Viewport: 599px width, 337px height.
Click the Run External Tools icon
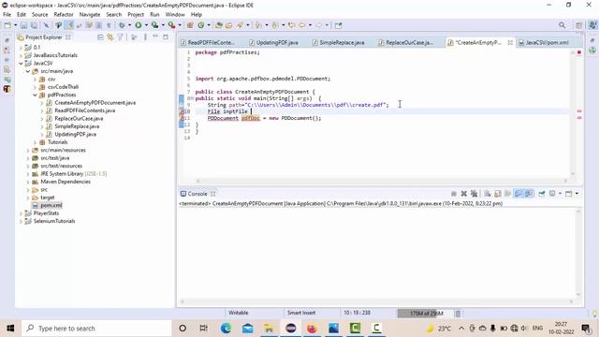[171, 25]
